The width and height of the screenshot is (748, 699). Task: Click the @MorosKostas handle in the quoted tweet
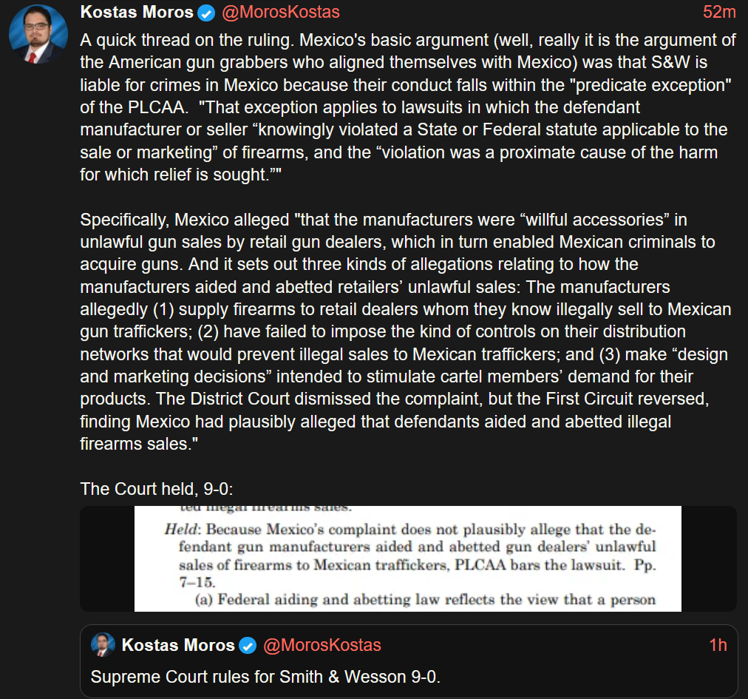pos(322,645)
